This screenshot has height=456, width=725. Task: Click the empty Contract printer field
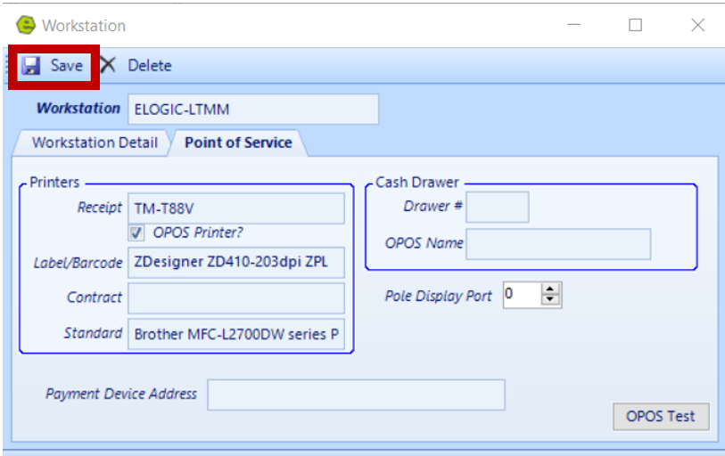coord(235,298)
